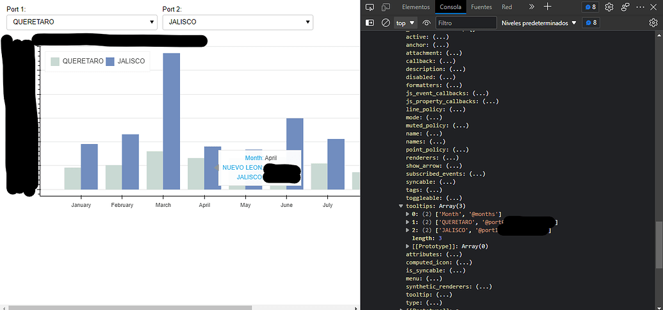Screen dimensions: 663x310
Task: Toggle device emulation mode icon
Action: click(386, 7)
